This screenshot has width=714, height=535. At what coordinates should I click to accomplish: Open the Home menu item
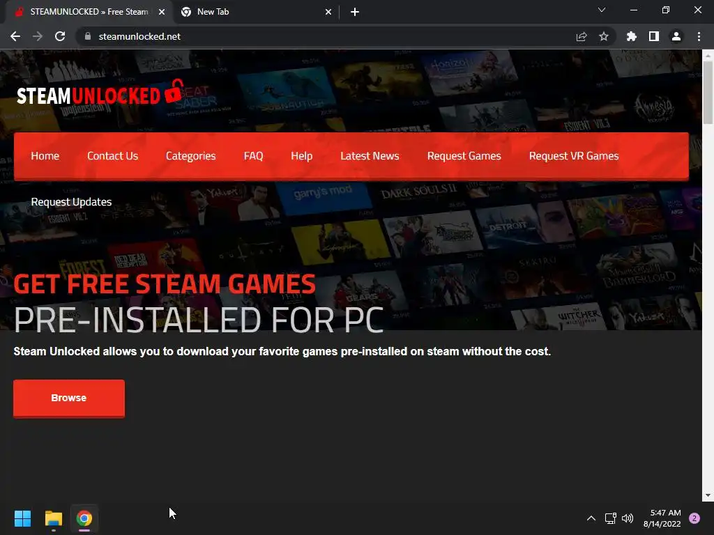click(x=45, y=156)
